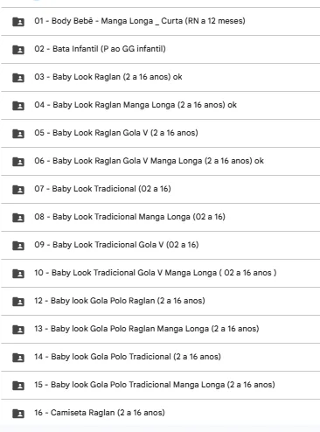Open 04 - Baby Look Raglan Manga Longa folder
320x432 pixels.
(160, 105)
